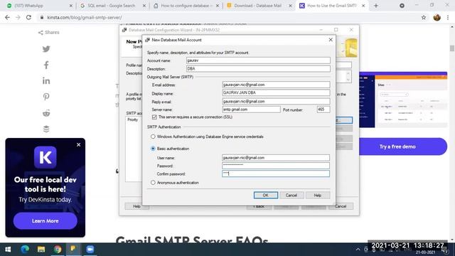Click Help in the Configuration Wizard window
Viewport: 455px width, 256px height.
point(136,206)
